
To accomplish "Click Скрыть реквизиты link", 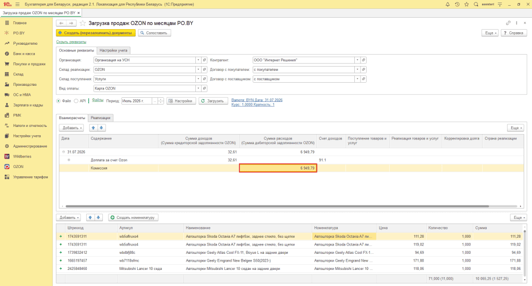I will pos(71,42).
